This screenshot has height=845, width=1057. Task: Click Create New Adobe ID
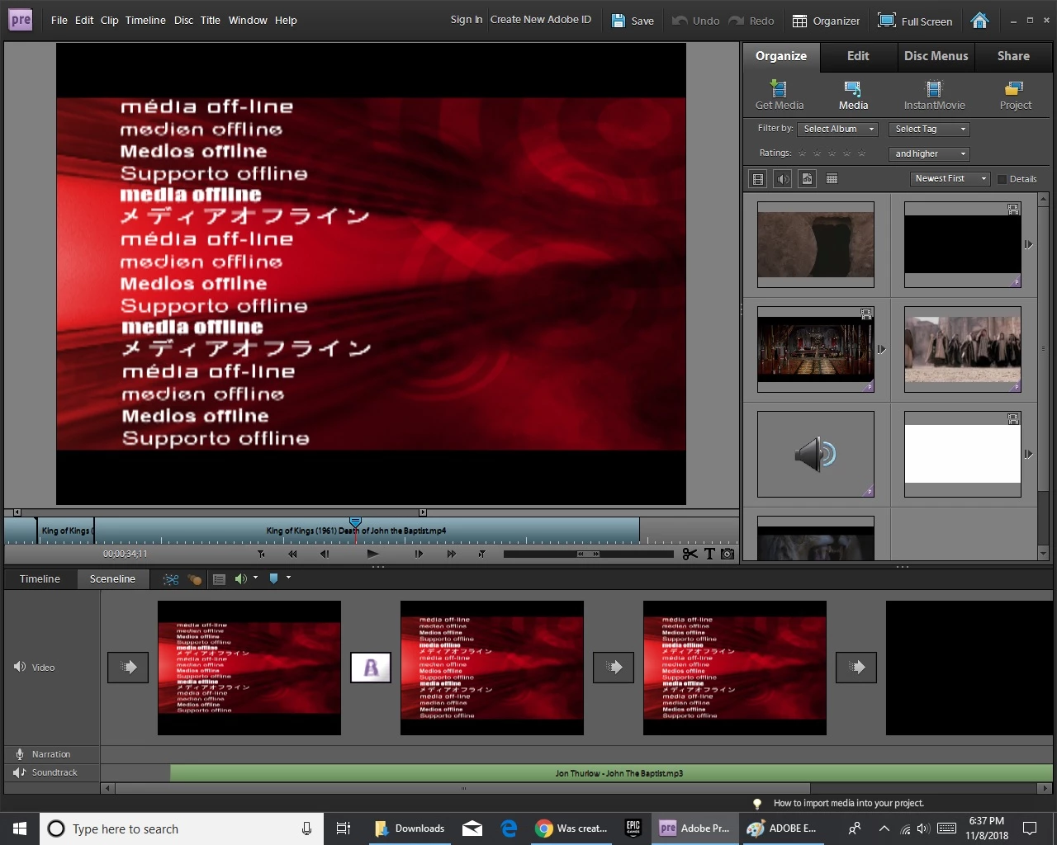click(541, 20)
